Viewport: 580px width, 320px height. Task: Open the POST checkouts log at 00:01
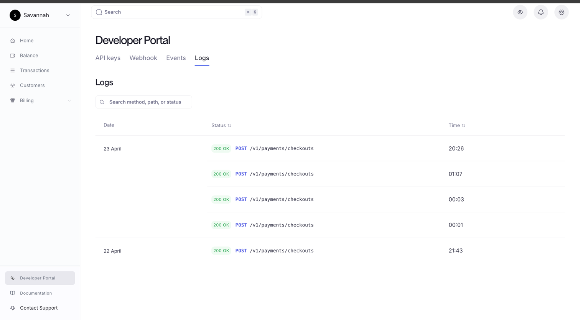(274, 225)
